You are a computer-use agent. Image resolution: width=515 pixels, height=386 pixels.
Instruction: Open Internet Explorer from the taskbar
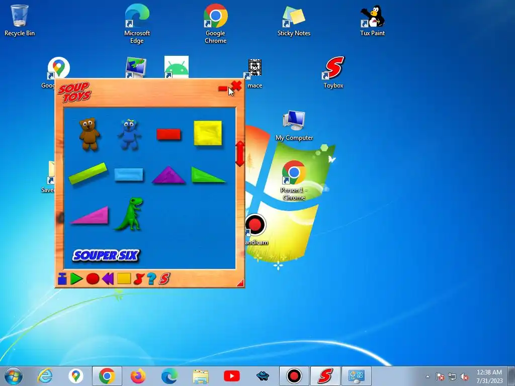[45, 376]
